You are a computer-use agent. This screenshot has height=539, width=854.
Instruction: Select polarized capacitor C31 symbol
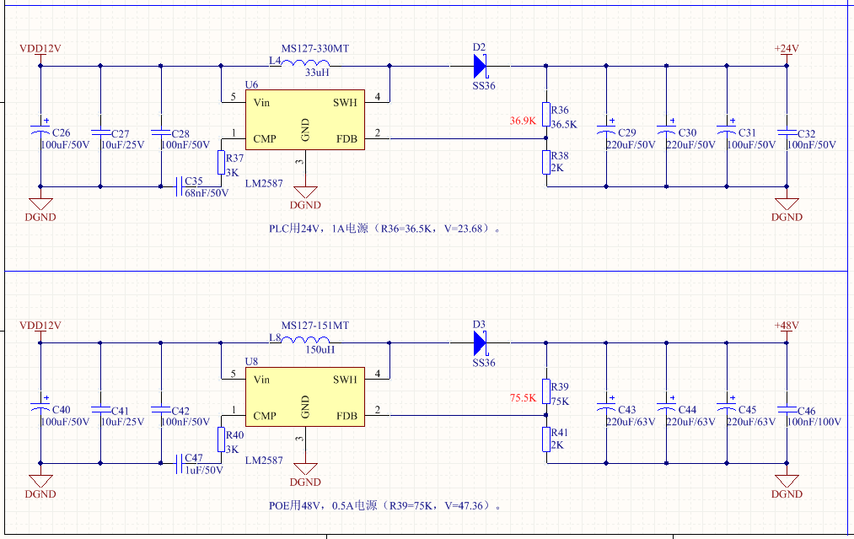[727, 128]
